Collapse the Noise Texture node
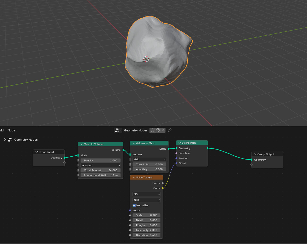The width and height of the screenshot is (307, 244). (134, 177)
